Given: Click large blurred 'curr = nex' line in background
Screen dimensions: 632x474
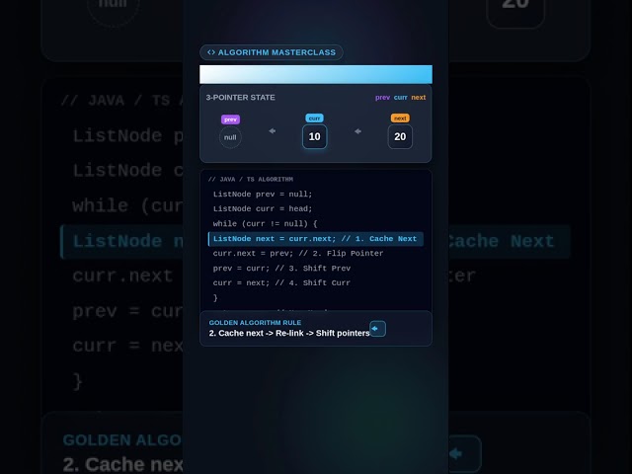Looking at the screenshot, I should click(x=127, y=346).
